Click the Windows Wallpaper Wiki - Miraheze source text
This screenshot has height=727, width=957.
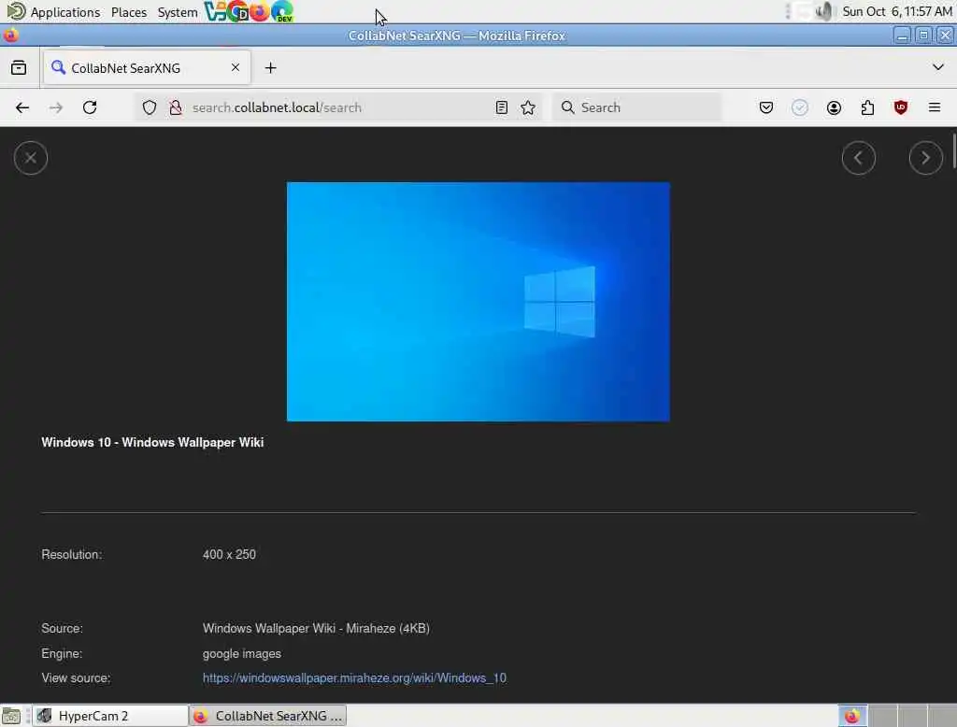pyautogui.click(x=316, y=628)
